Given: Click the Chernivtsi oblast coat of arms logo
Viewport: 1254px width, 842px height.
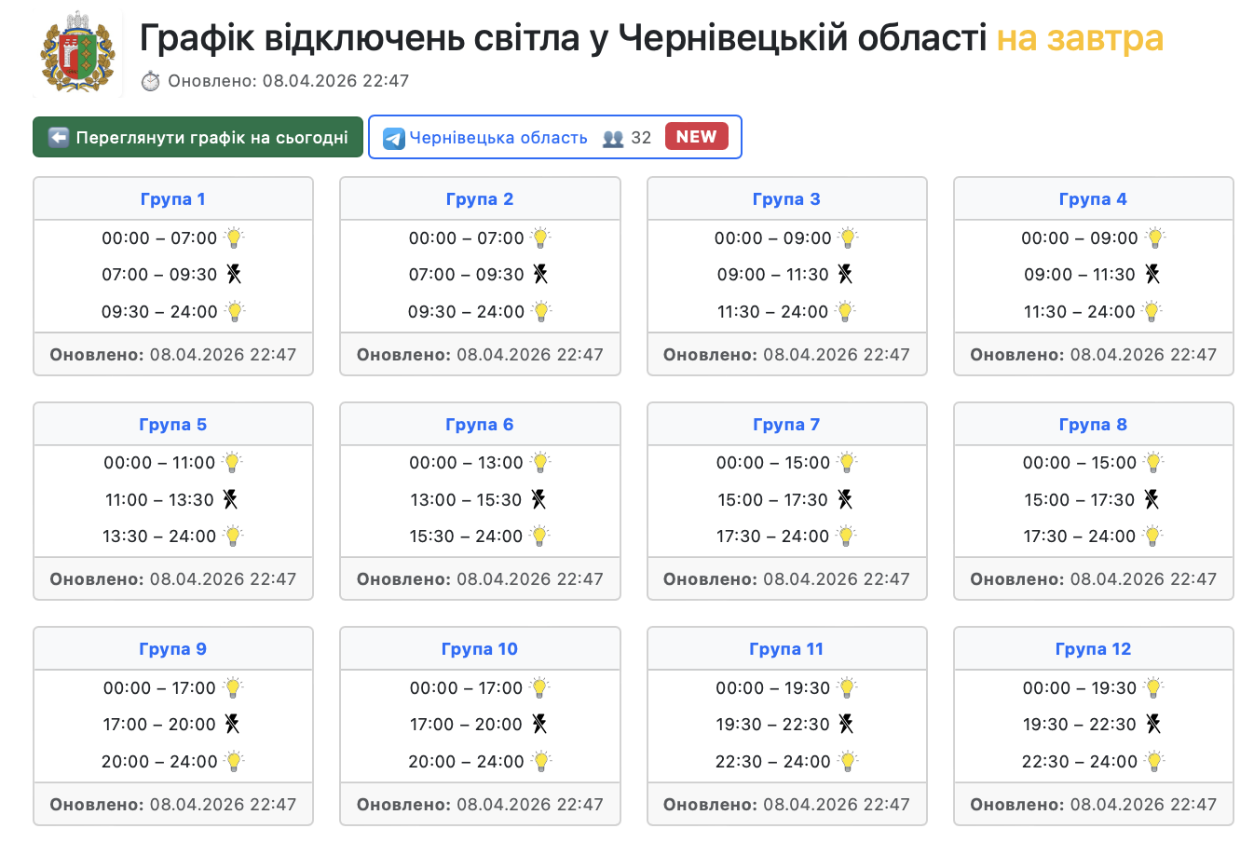Looking at the screenshot, I should tap(77, 53).
